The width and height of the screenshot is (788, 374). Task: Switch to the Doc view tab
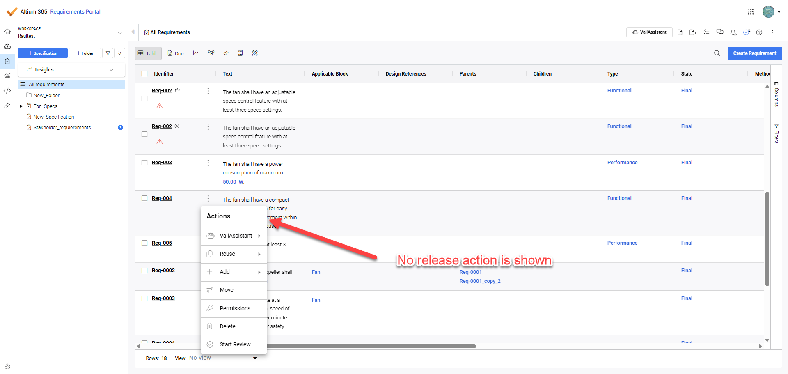[176, 53]
